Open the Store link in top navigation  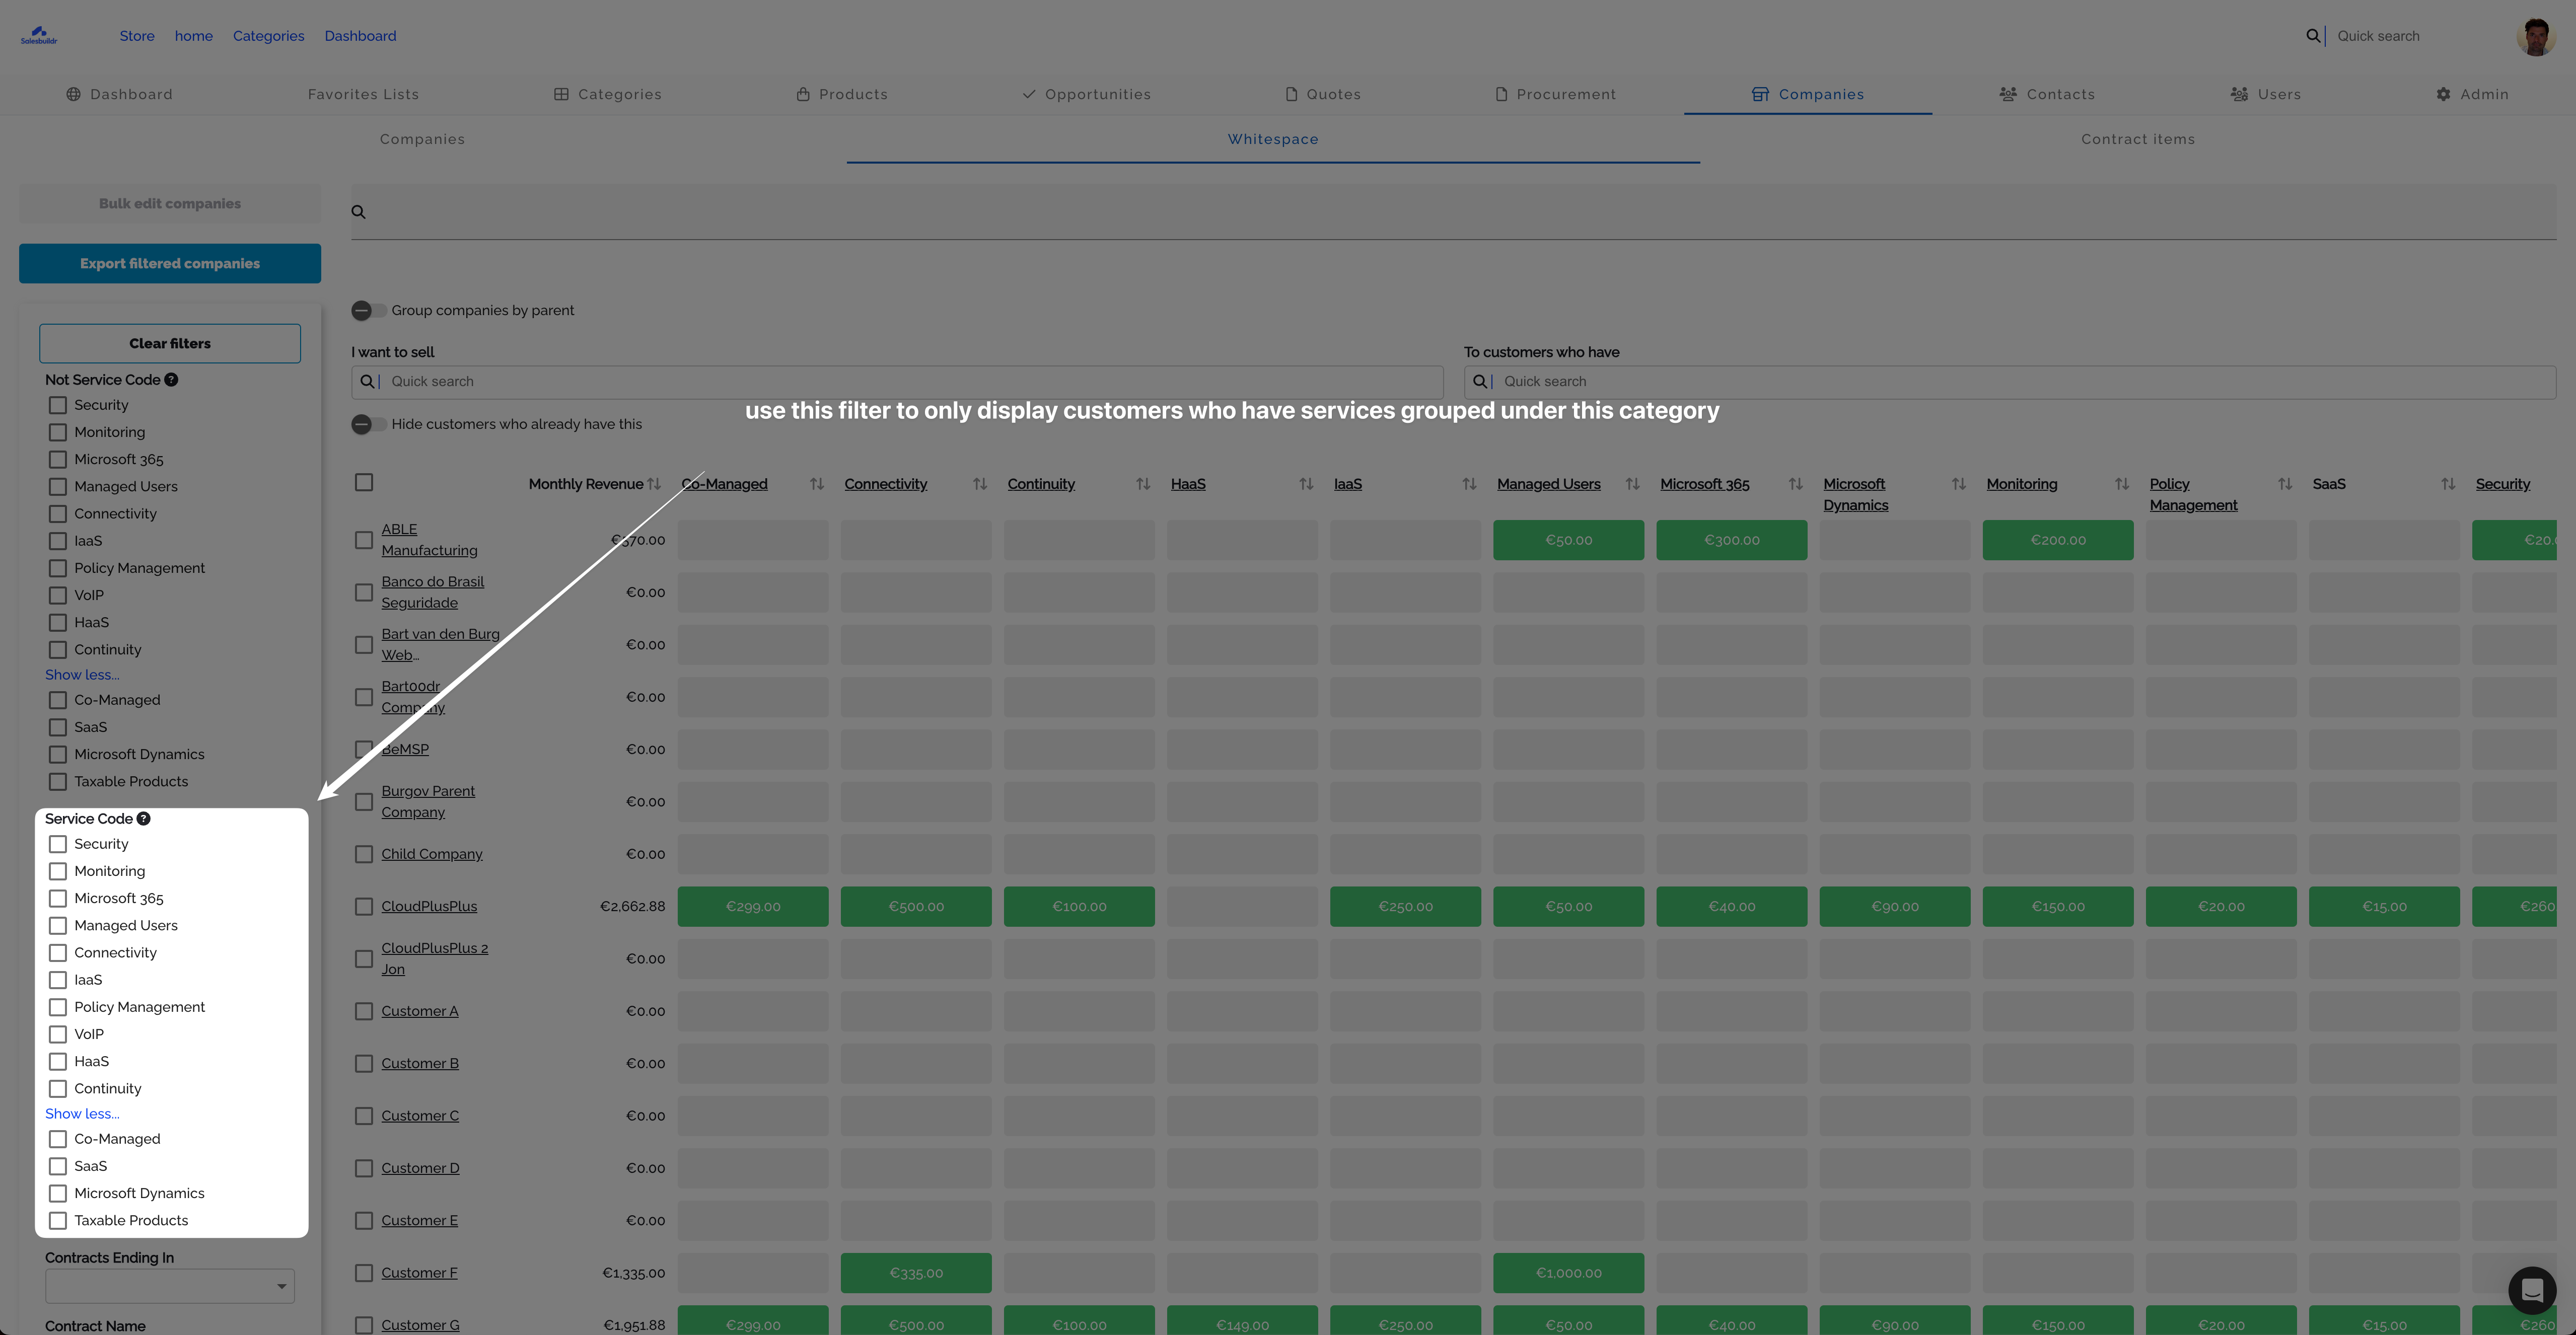click(137, 36)
